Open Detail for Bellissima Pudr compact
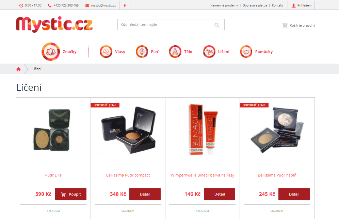Image resolution: width=339 pixels, height=219 pixels. pos(145,194)
